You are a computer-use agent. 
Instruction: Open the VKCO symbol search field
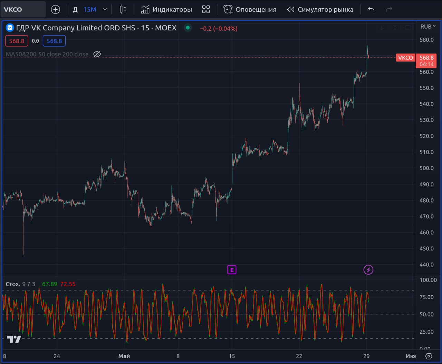pos(23,9)
